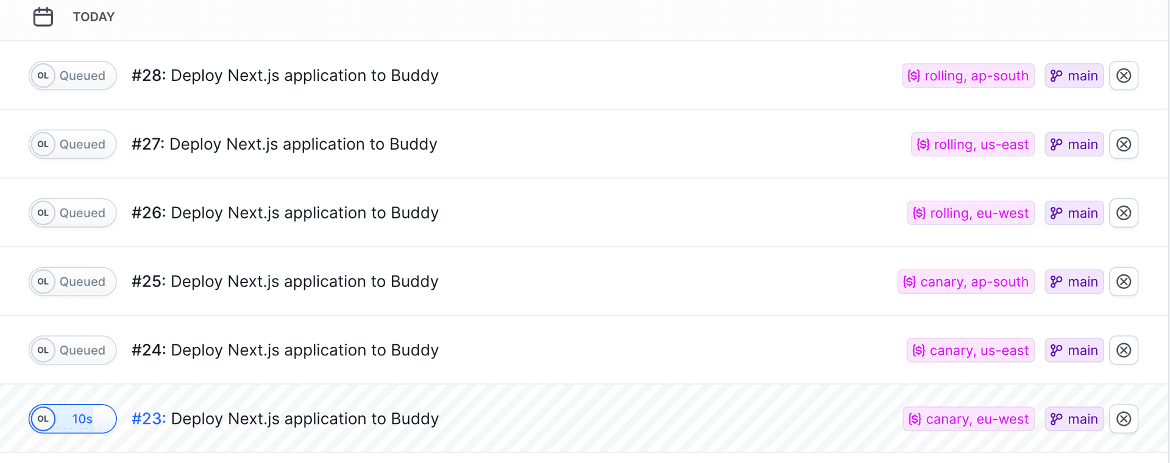Open execution #26 Deploy Next.js application

(285, 213)
